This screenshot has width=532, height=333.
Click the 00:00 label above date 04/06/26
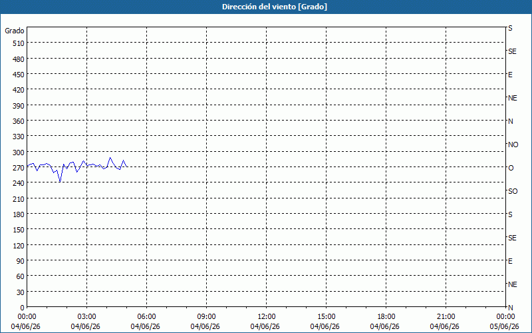coord(27,317)
